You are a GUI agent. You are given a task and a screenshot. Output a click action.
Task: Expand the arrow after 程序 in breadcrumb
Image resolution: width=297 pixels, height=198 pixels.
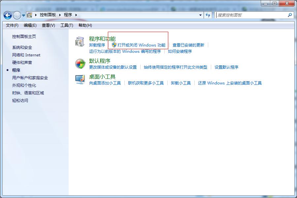(x=76, y=15)
